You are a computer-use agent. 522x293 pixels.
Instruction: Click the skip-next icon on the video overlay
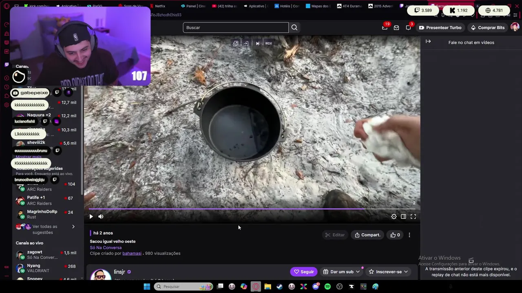(257, 43)
